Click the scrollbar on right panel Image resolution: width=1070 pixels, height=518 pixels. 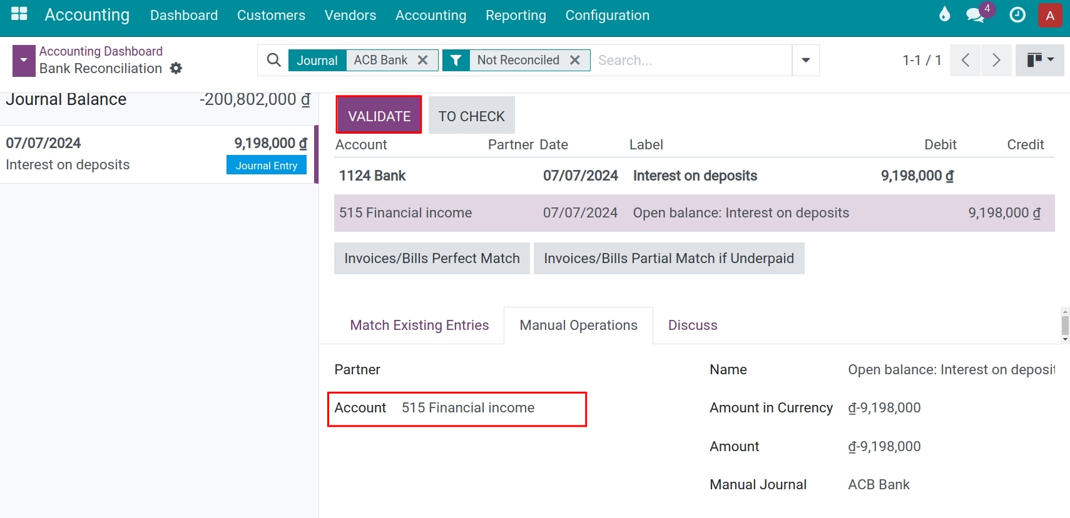click(1065, 326)
